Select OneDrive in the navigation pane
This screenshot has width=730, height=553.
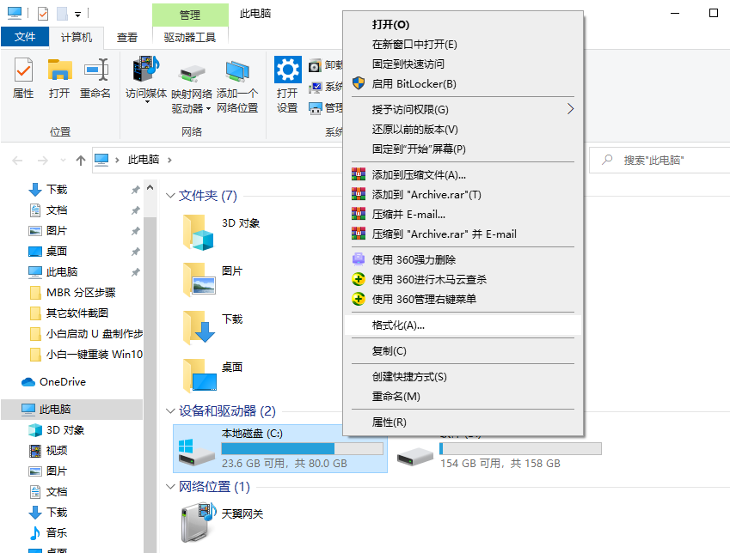62,381
